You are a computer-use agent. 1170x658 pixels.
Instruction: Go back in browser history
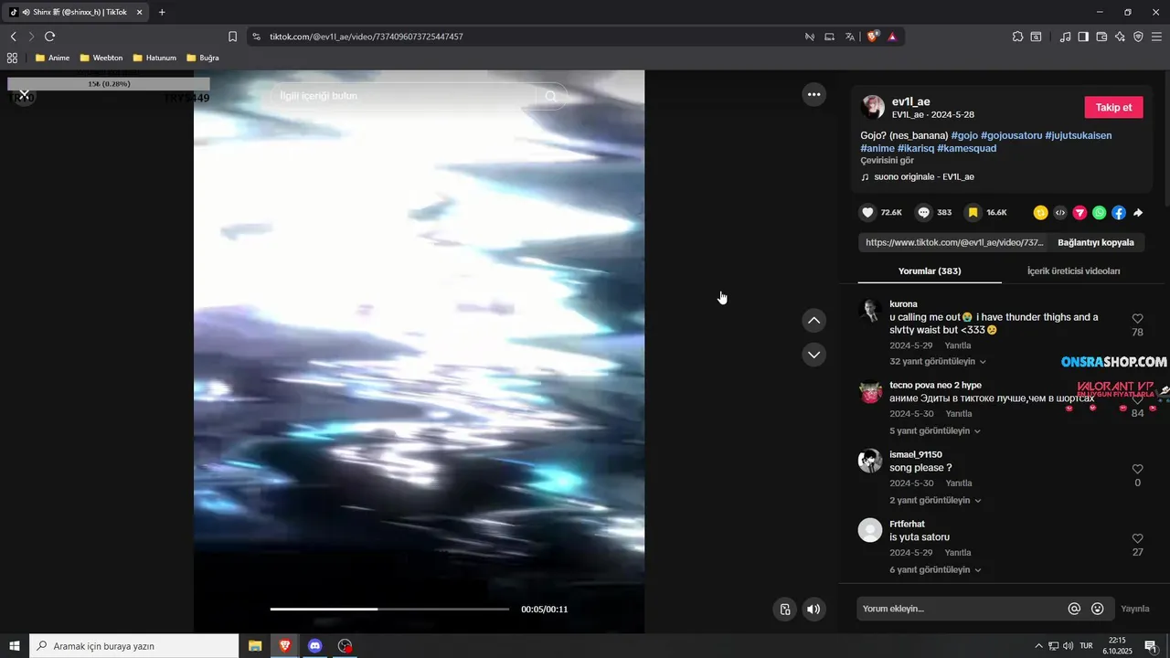tap(13, 37)
